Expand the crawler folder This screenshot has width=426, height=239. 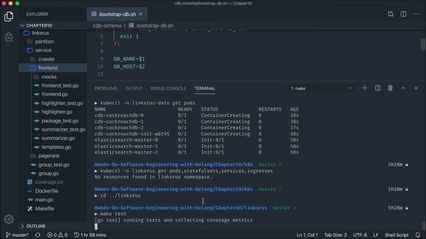click(47, 59)
